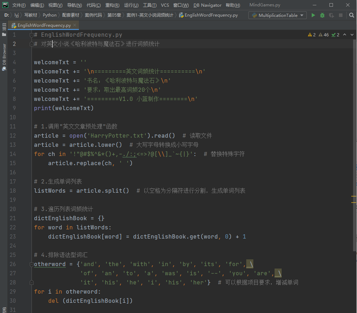
Task: Open the 重构(R) menu
Action: point(112,5)
